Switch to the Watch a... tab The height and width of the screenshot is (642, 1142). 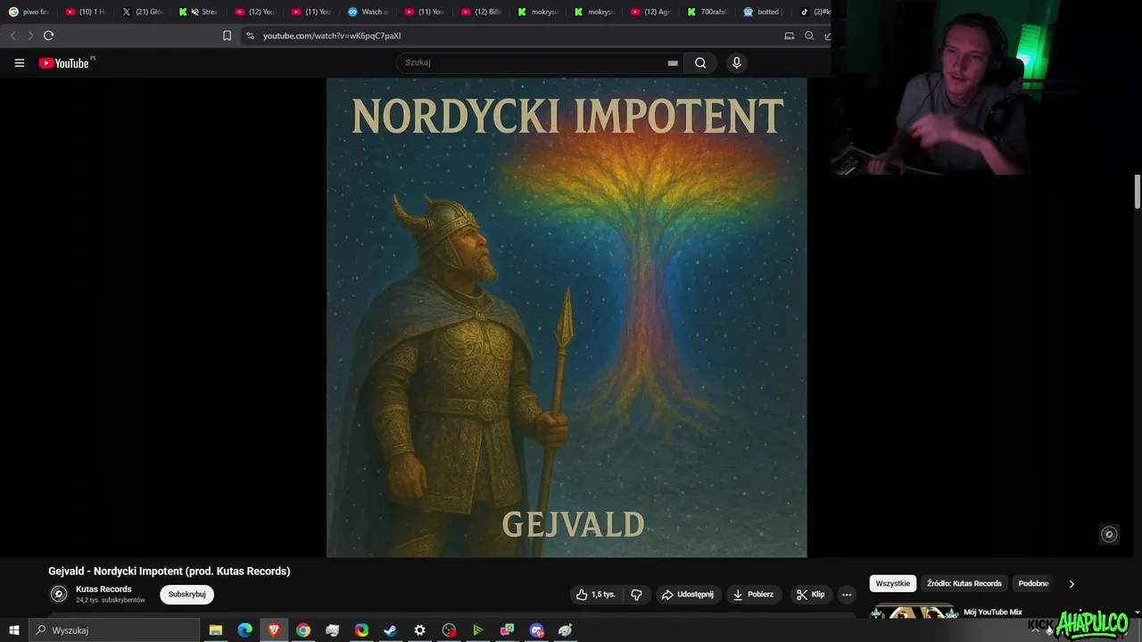(368, 12)
